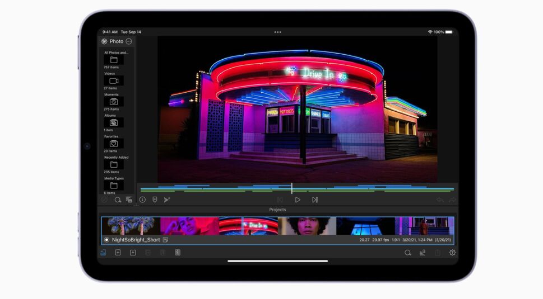Open All Photos folder with 757 items

point(114,60)
